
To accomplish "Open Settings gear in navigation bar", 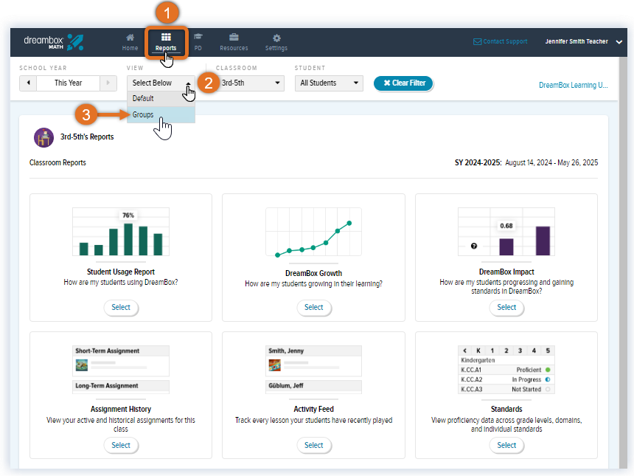I will (x=276, y=42).
